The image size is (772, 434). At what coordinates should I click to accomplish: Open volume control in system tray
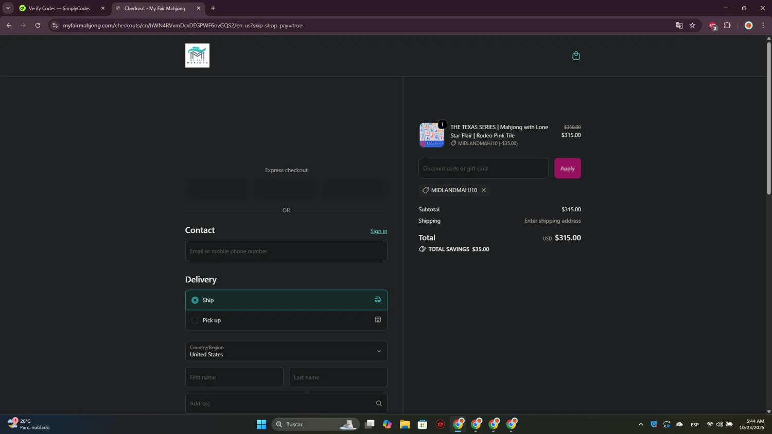pyautogui.click(x=720, y=424)
